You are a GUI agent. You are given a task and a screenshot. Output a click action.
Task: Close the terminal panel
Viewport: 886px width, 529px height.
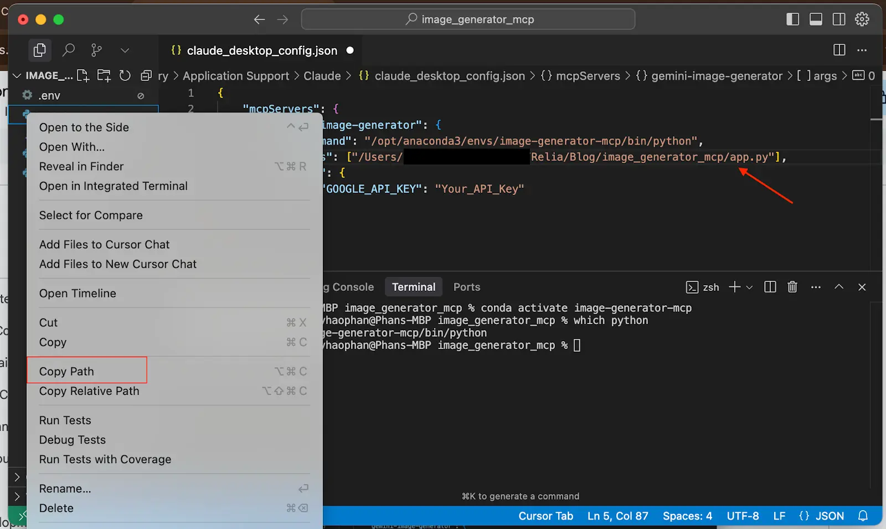click(862, 287)
